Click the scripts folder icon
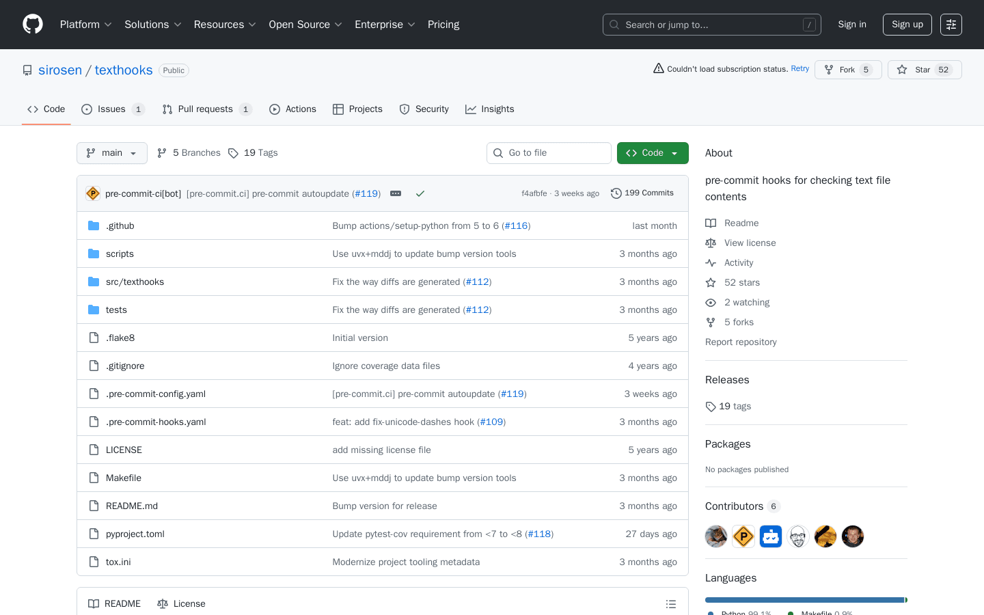 pyautogui.click(x=94, y=254)
